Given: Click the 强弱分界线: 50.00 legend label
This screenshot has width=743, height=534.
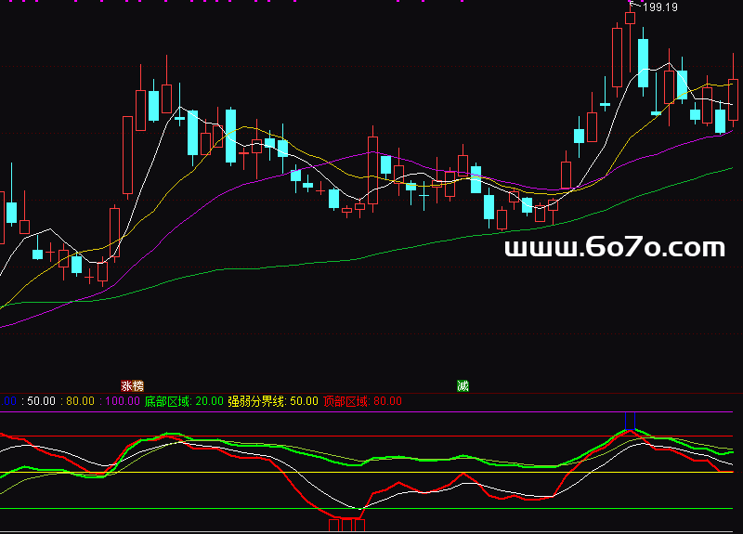Looking at the screenshot, I should [x=272, y=401].
